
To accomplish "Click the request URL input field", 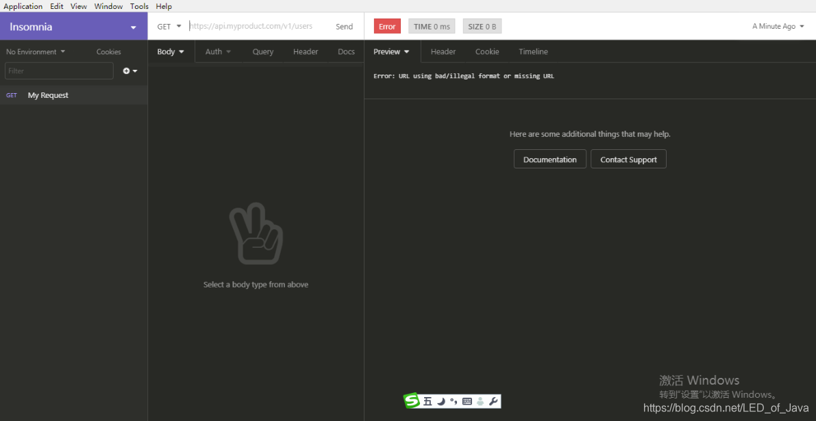I will pos(259,27).
